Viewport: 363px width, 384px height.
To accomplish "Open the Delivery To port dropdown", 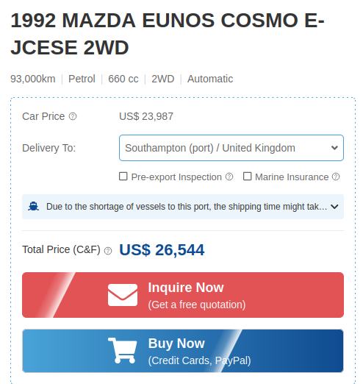I will (x=231, y=148).
